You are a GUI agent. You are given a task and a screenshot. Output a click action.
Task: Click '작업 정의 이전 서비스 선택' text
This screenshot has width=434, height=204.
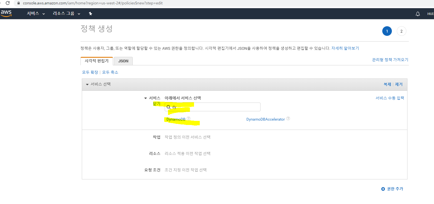(187, 137)
